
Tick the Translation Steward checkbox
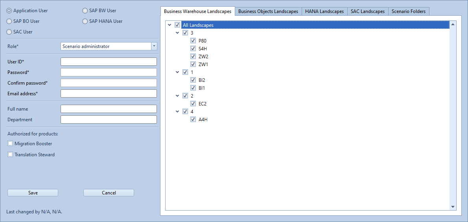point(11,155)
